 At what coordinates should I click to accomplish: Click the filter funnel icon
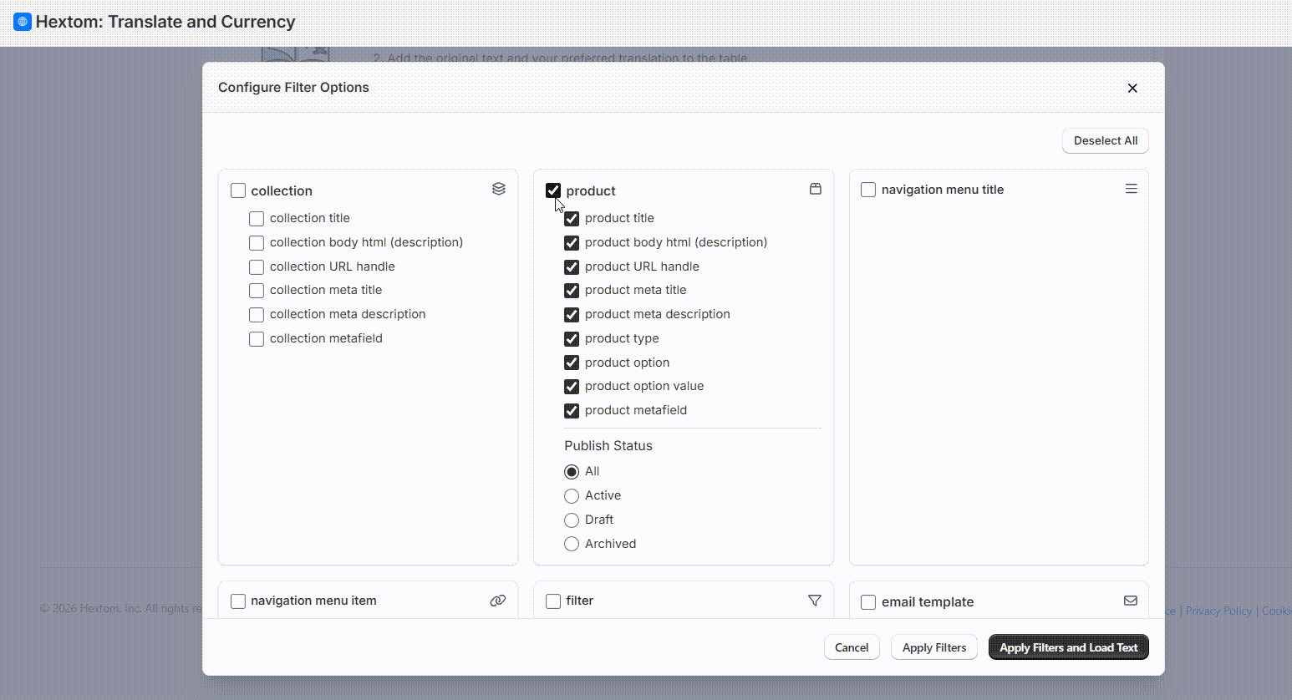tap(815, 601)
